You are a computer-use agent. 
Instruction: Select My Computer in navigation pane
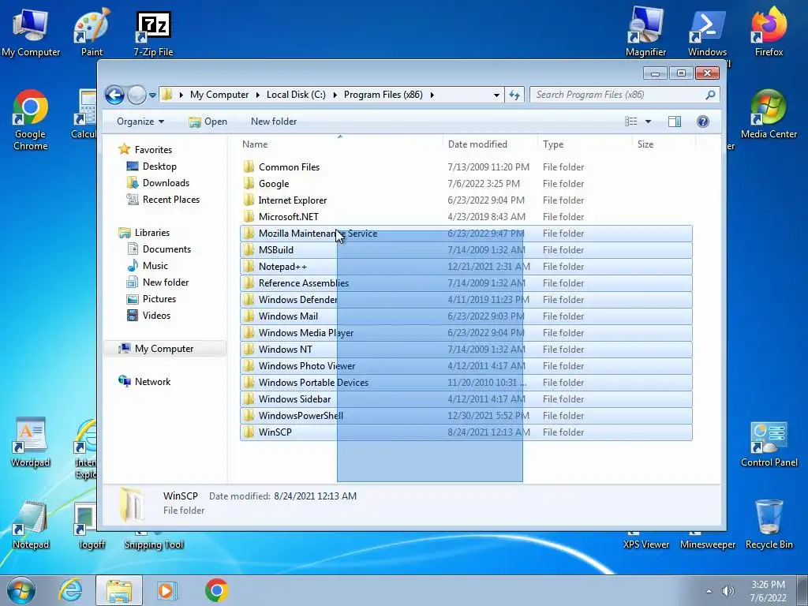point(164,349)
